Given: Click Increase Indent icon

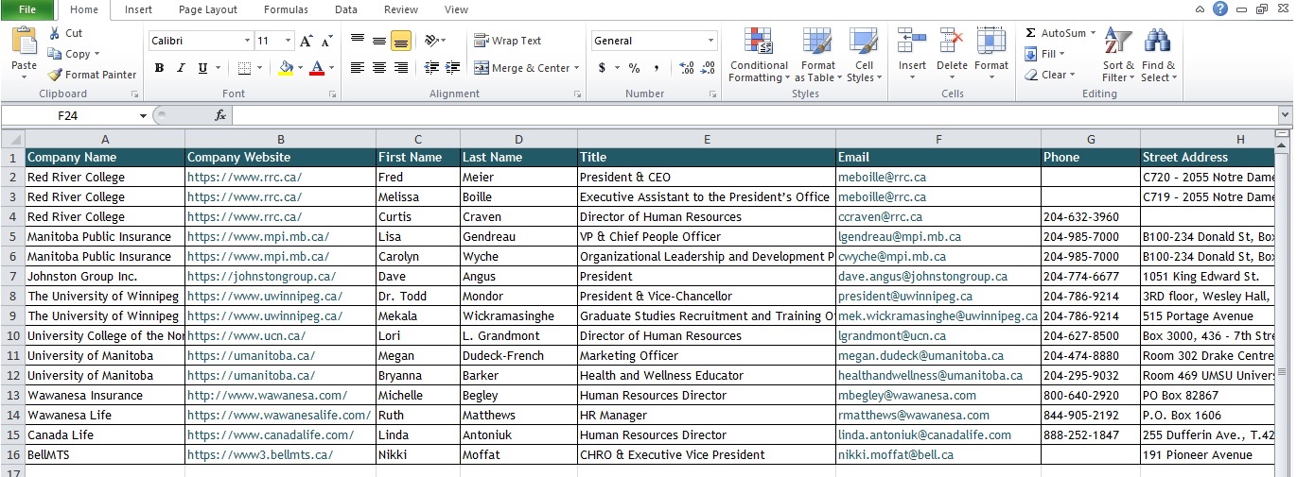Looking at the screenshot, I should tap(453, 68).
